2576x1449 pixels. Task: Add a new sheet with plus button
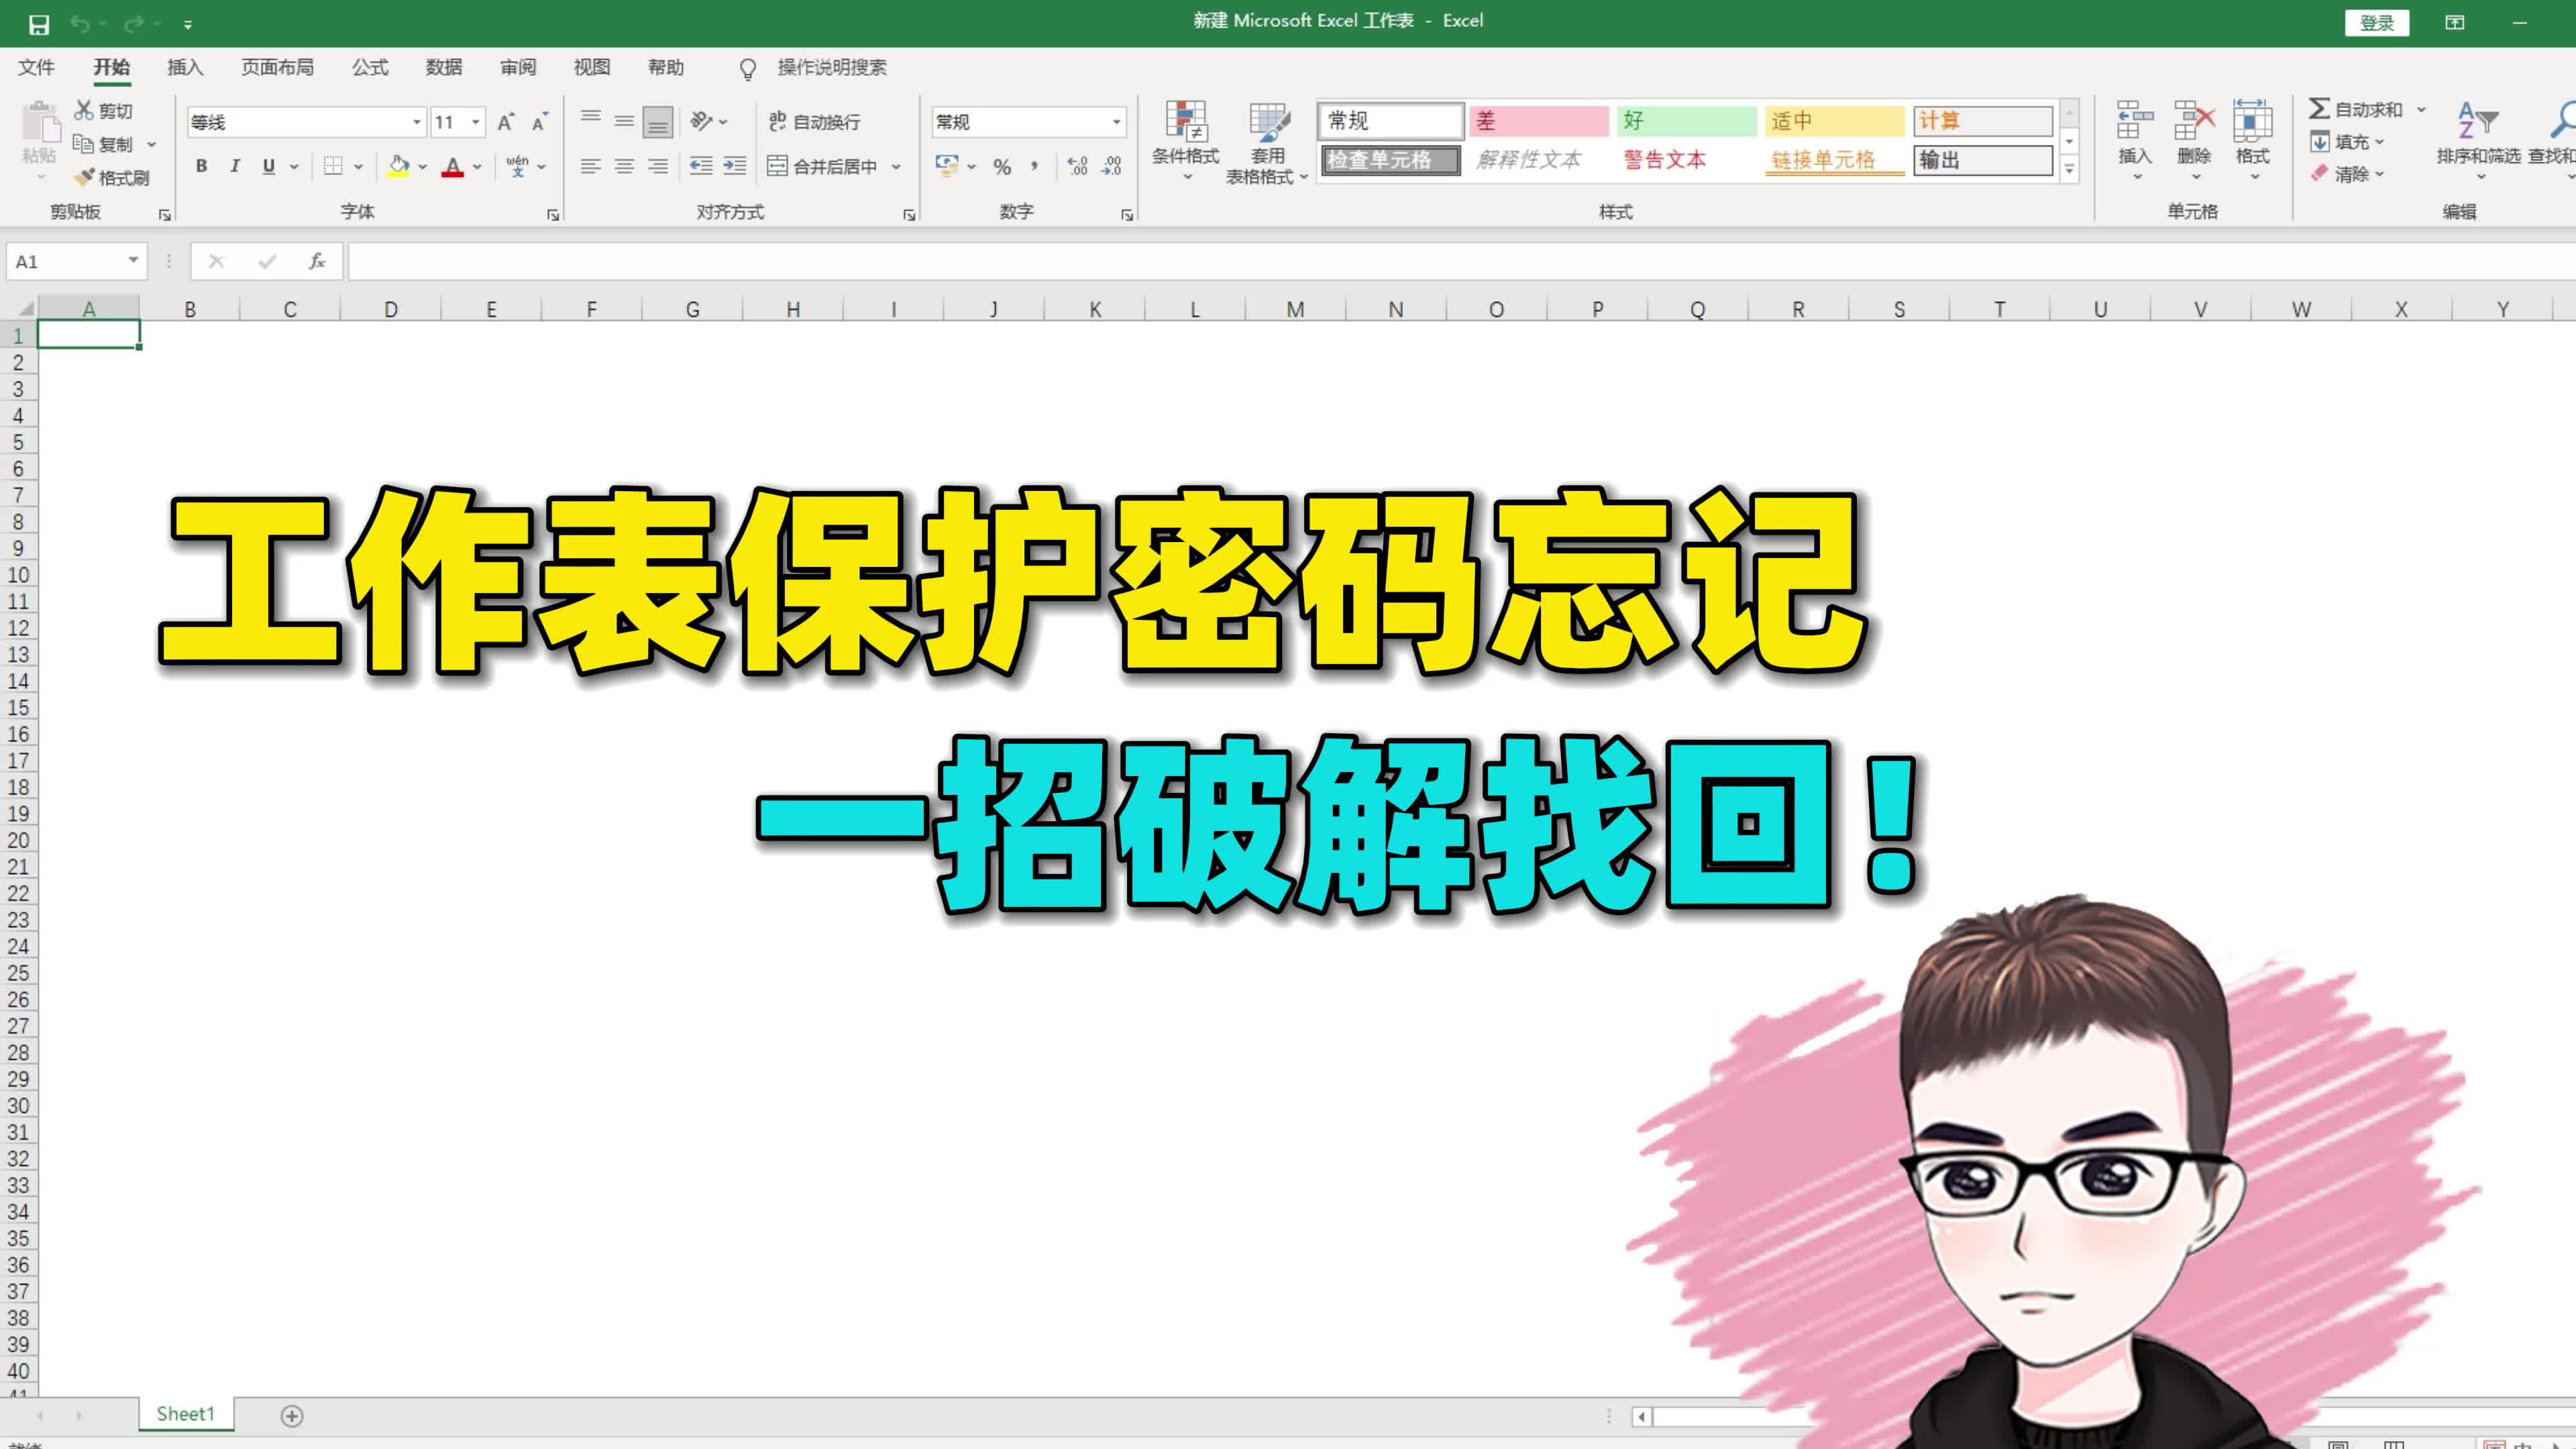coord(291,1415)
